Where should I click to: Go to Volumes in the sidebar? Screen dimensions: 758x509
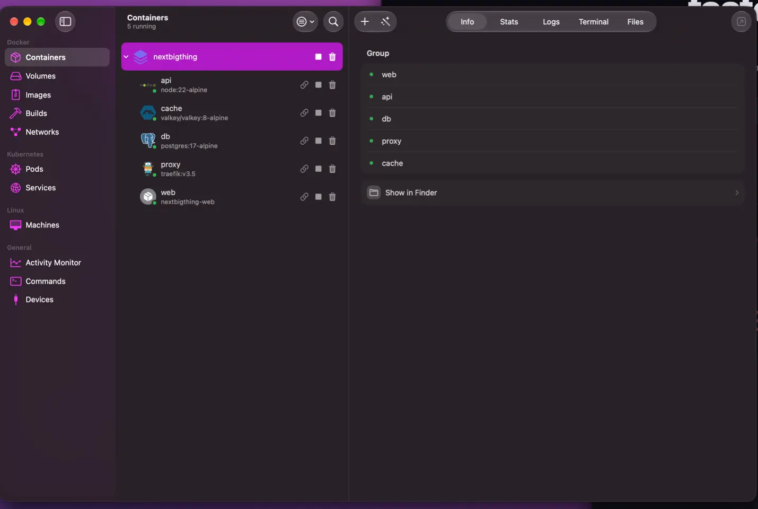pyautogui.click(x=57, y=76)
